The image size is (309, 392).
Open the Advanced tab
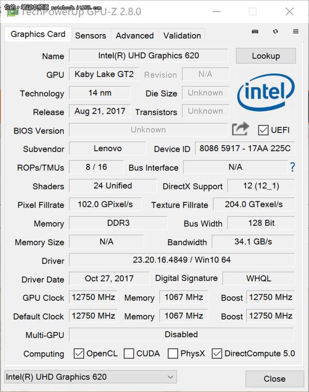pos(135,35)
